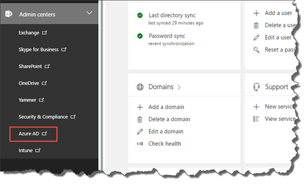Expand Domains using its chevron arrow
Viewport: 308px width, 185px height.
click(179, 87)
